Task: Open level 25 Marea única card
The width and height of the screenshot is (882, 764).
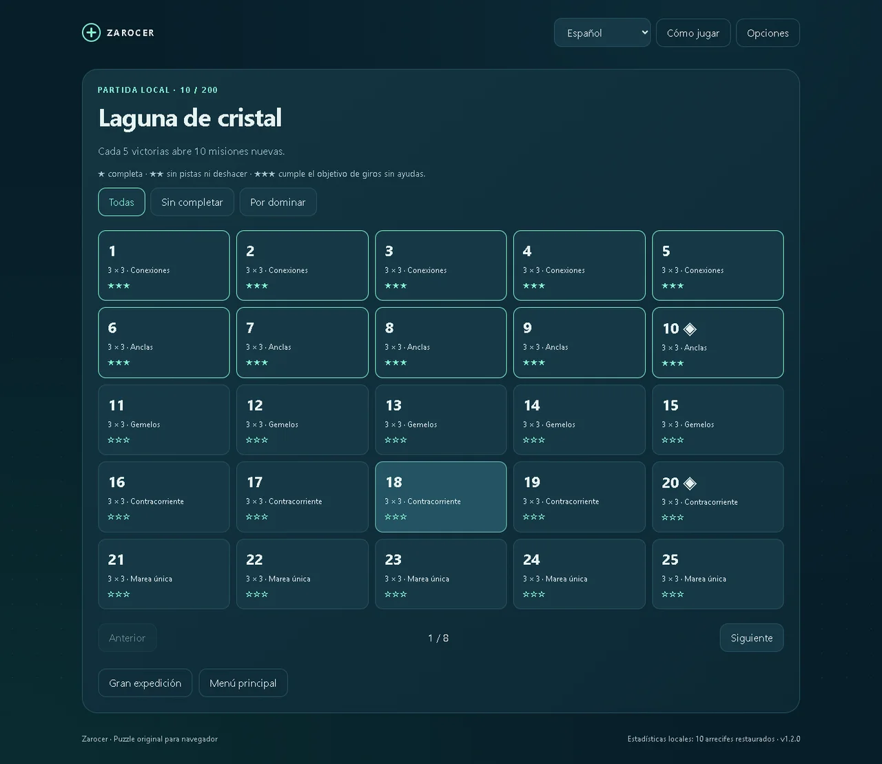Action: pos(718,574)
